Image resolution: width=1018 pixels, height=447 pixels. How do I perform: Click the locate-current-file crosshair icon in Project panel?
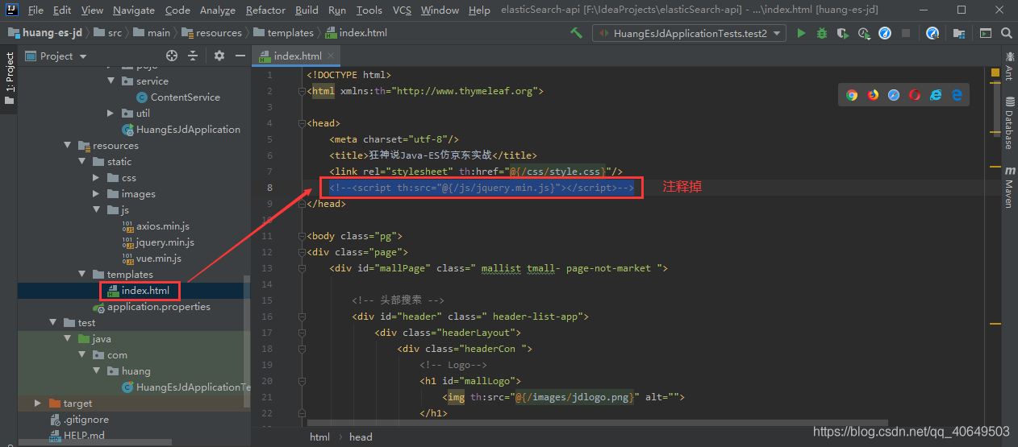(172, 56)
